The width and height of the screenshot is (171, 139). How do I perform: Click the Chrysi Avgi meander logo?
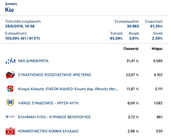point(10,103)
